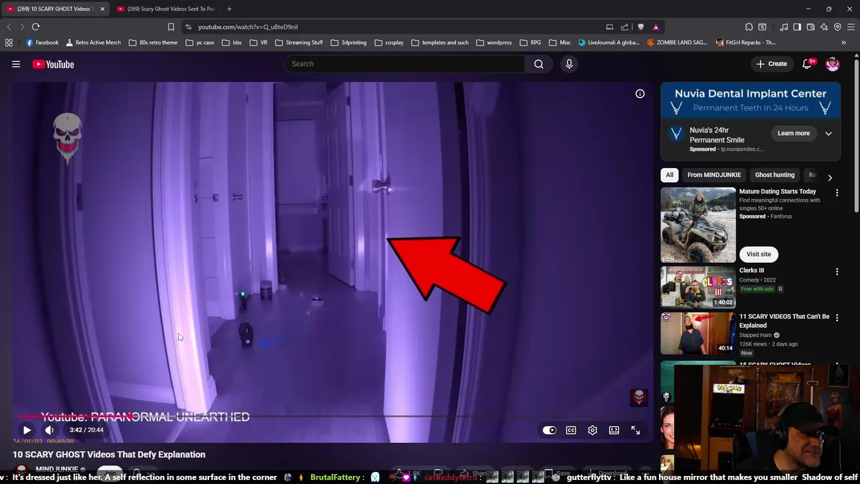
Task: Toggle the browser sidebar panel
Action: pos(797,27)
